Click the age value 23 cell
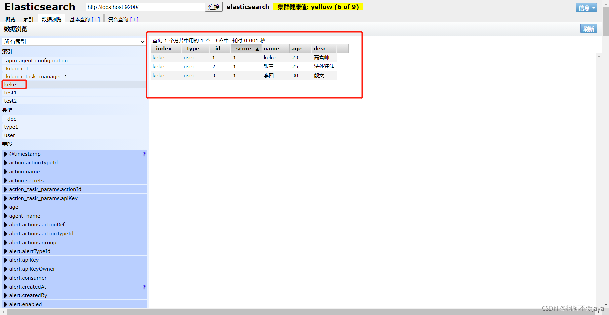 301,58
